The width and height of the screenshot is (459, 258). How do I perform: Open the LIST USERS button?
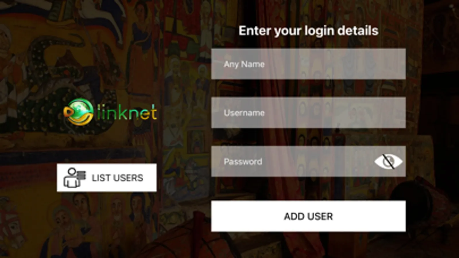tap(107, 178)
